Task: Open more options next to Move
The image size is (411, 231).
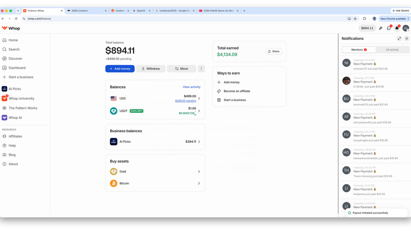Action: [201, 69]
